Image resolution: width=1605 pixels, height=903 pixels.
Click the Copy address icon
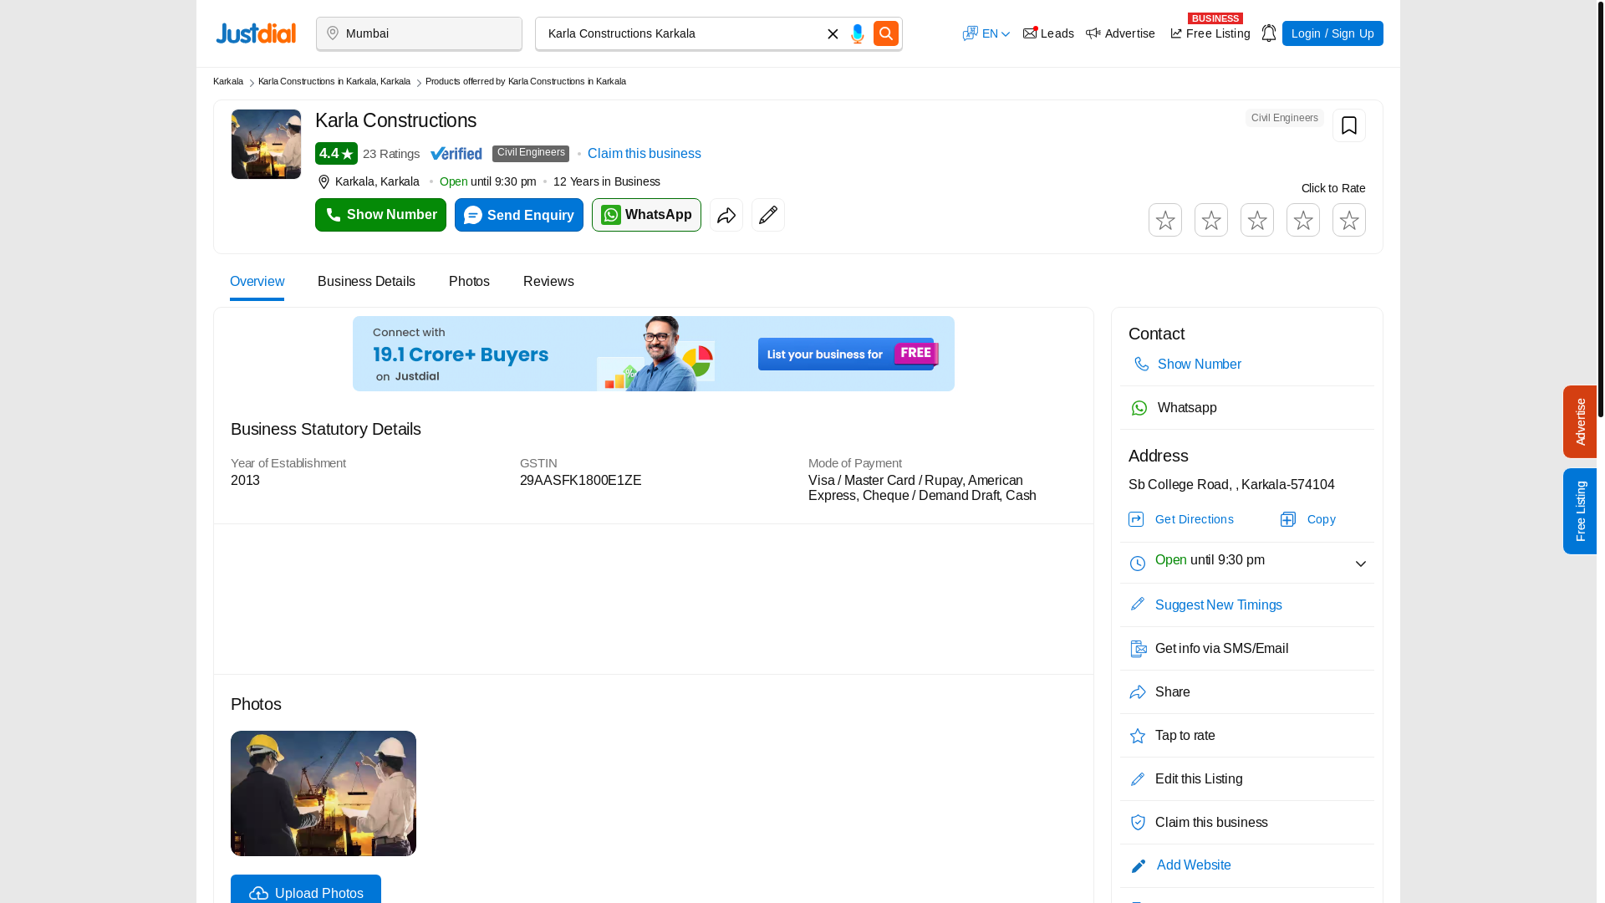tap(1288, 519)
